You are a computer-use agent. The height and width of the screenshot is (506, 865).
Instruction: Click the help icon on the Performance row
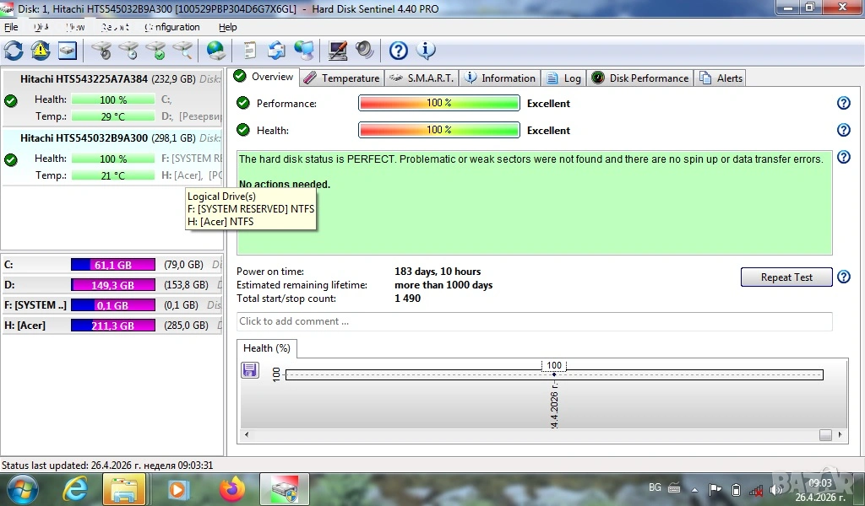pos(843,104)
